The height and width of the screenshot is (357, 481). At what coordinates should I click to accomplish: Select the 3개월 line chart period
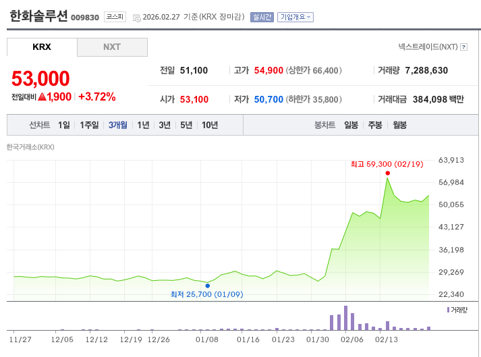(118, 125)
